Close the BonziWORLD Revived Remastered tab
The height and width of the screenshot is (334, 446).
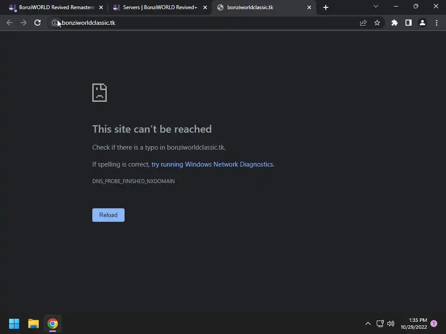pyautogui.click(x=101, y=7)
